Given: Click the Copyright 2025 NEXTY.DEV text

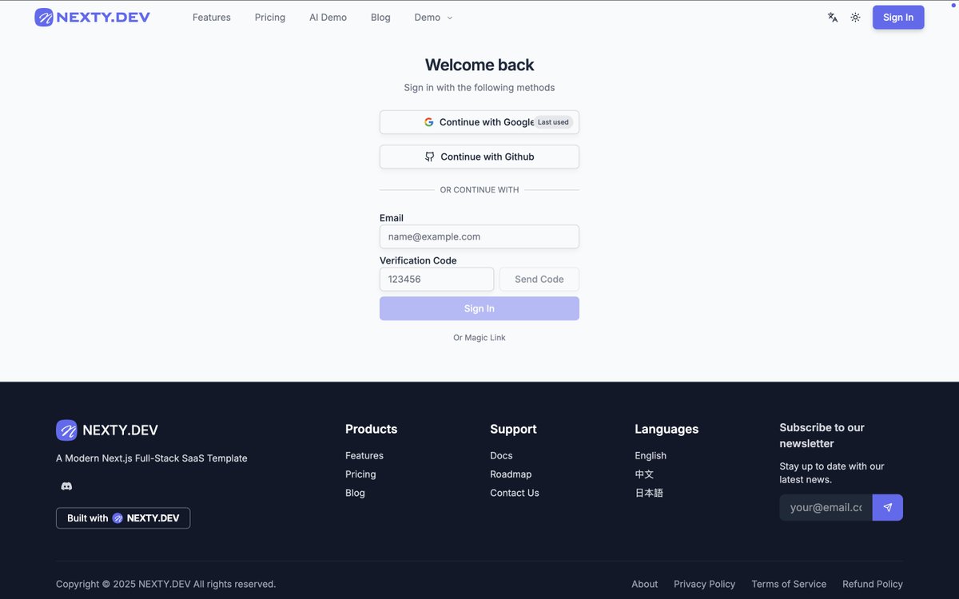Looking at the screenshot, I should [x=166, y=584].
